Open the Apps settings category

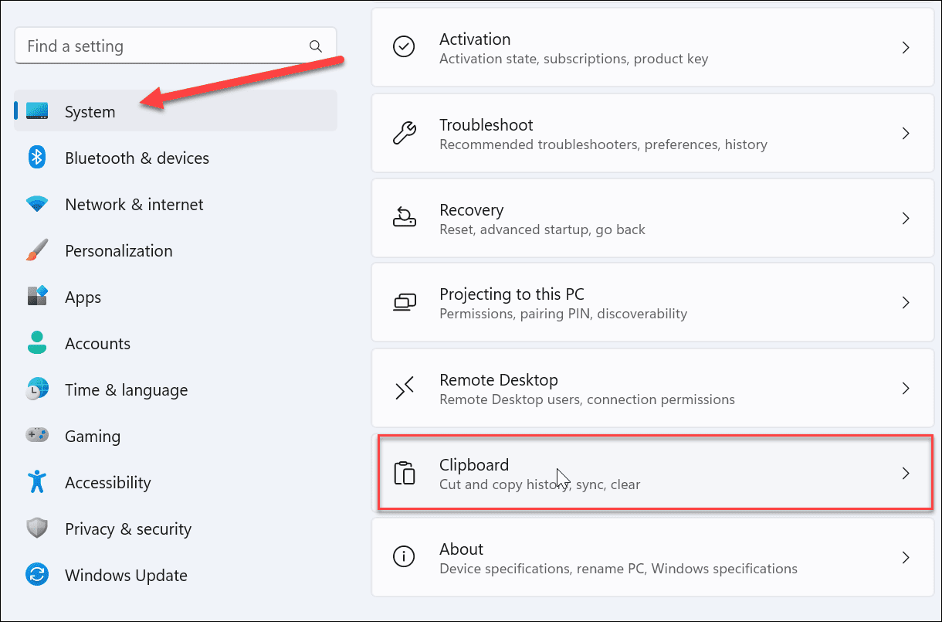tap(83, 297)
